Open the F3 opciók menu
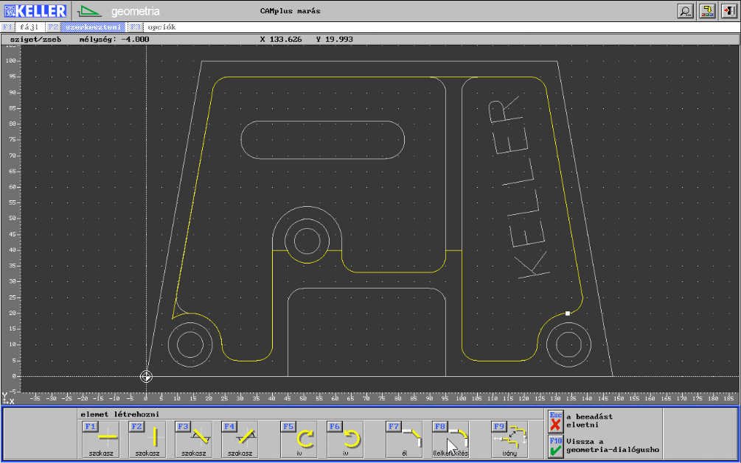The height and width of the screenshot is (463, 741). (153, 27)
